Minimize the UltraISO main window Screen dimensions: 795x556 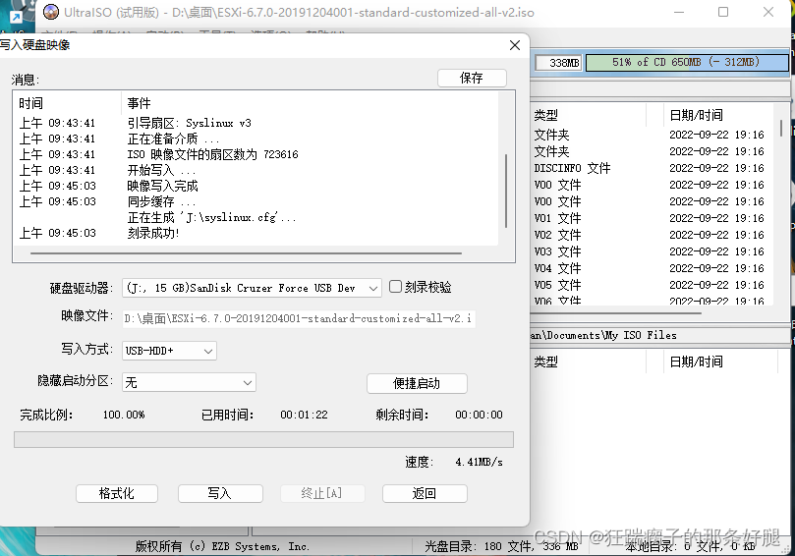coord(679,12)
